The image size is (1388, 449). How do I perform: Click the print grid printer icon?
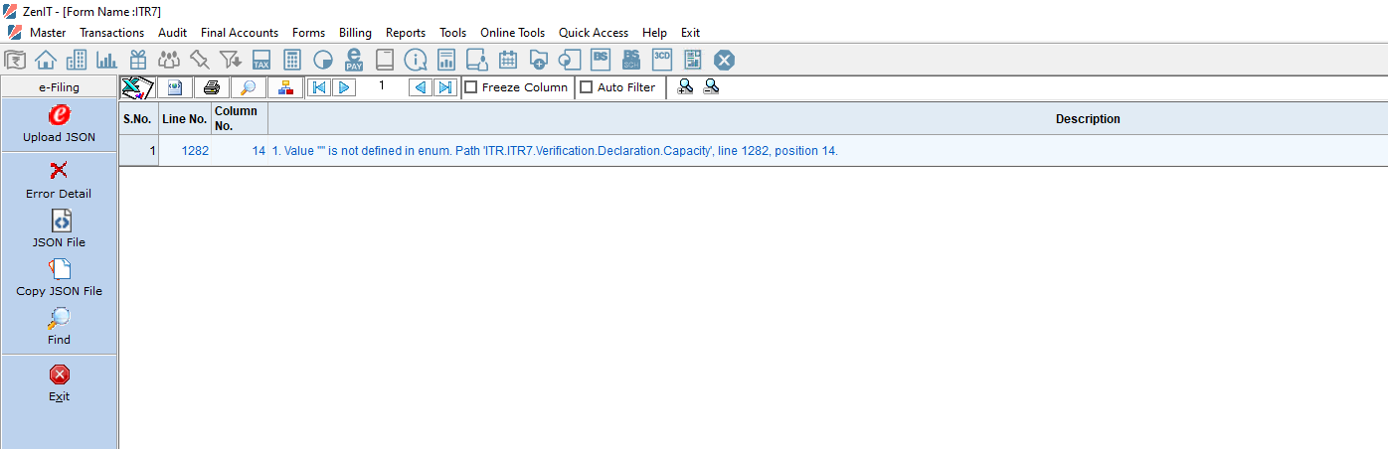click(x=212, y=87)
